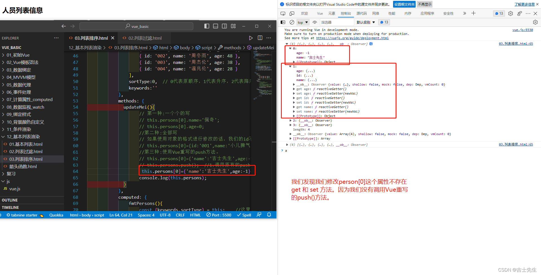This screenshot has width=541, height=275.
Task: Clear the console with the circle-slash icon
Action: pyautogui.click(x=292, y=22)
